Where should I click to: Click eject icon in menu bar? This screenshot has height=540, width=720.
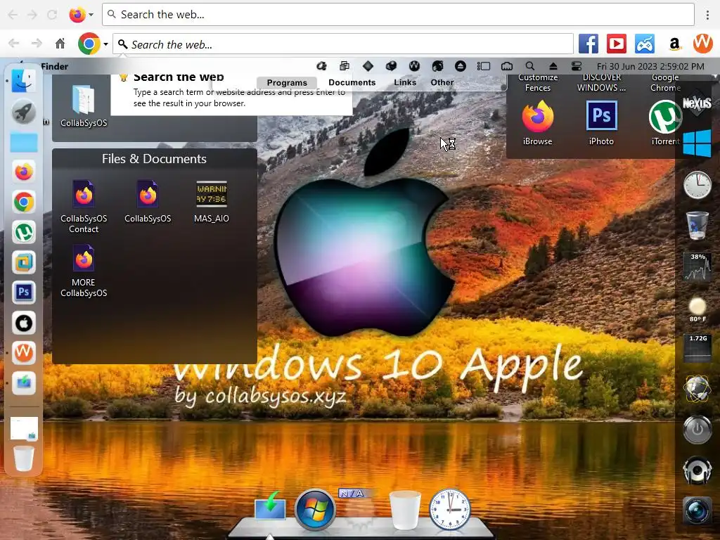click(x=553, y=66)
